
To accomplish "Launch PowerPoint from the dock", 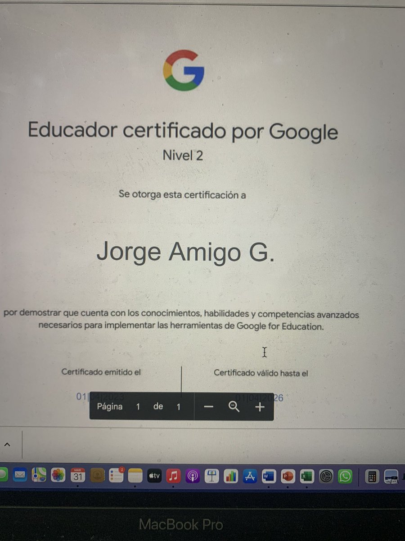I will coord(288,476).
